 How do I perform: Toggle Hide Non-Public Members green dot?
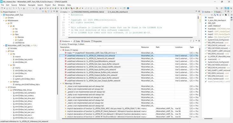point(223,15)
